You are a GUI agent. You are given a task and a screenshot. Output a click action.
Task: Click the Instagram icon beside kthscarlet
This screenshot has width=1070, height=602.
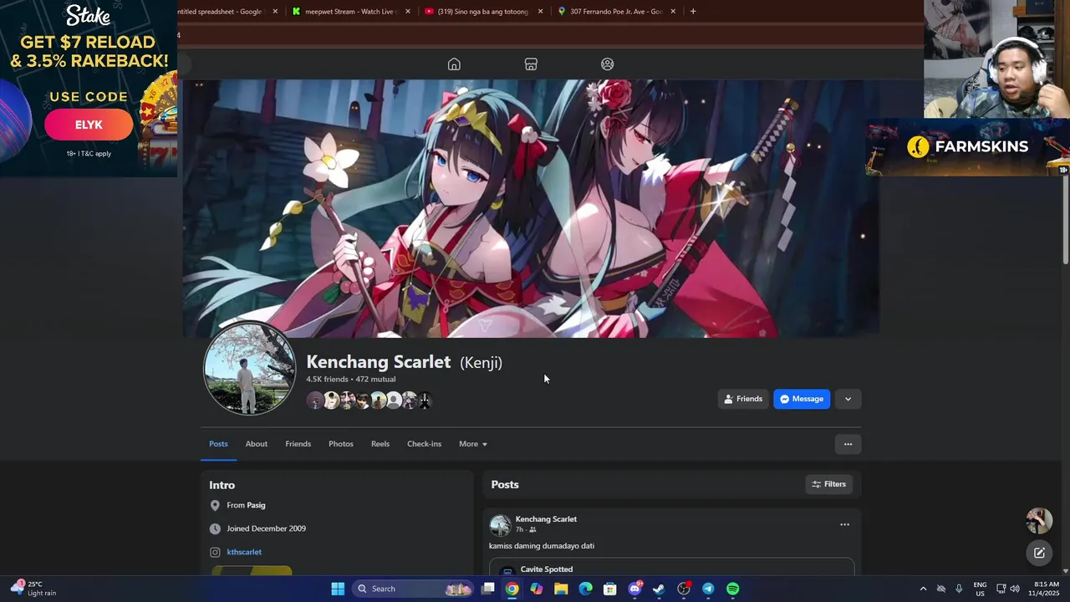[x=215, y=552]
